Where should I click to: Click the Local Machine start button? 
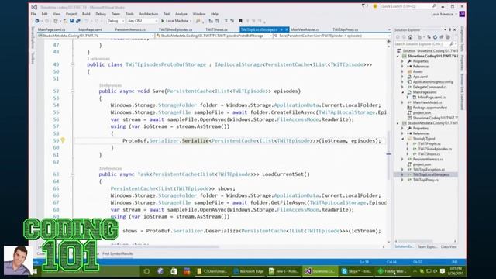coord(177,21)
